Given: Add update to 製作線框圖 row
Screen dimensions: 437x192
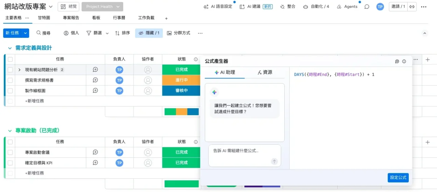Looking at the screenshot, I should click(x=96, y=91).
